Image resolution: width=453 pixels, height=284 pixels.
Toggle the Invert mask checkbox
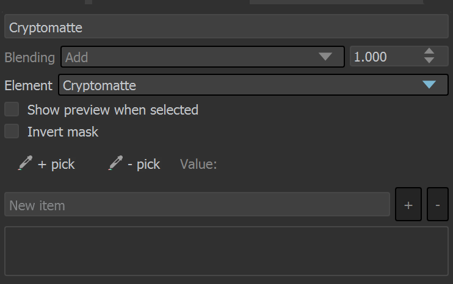click(12, 131)
